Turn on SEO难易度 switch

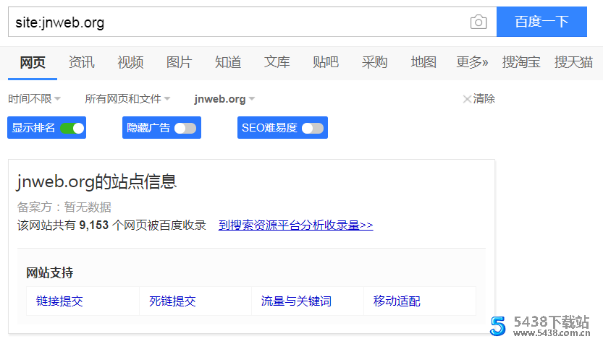(x=312, y=128)
